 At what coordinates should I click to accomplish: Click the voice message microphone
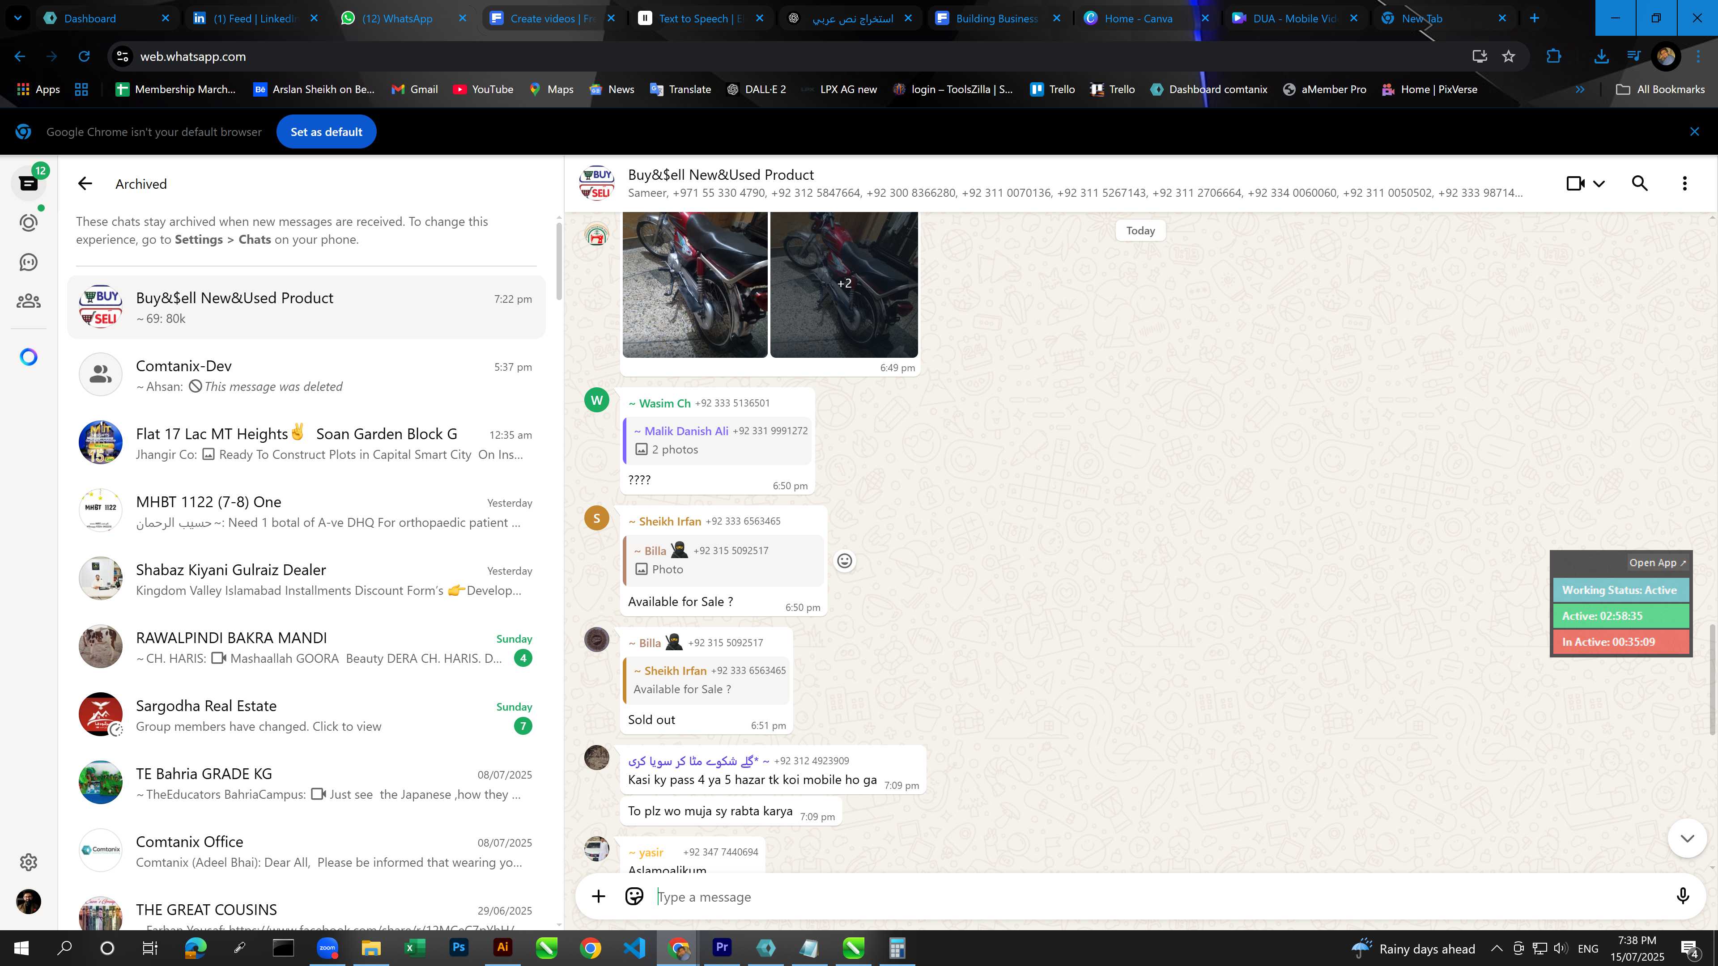click(1683, 897)
